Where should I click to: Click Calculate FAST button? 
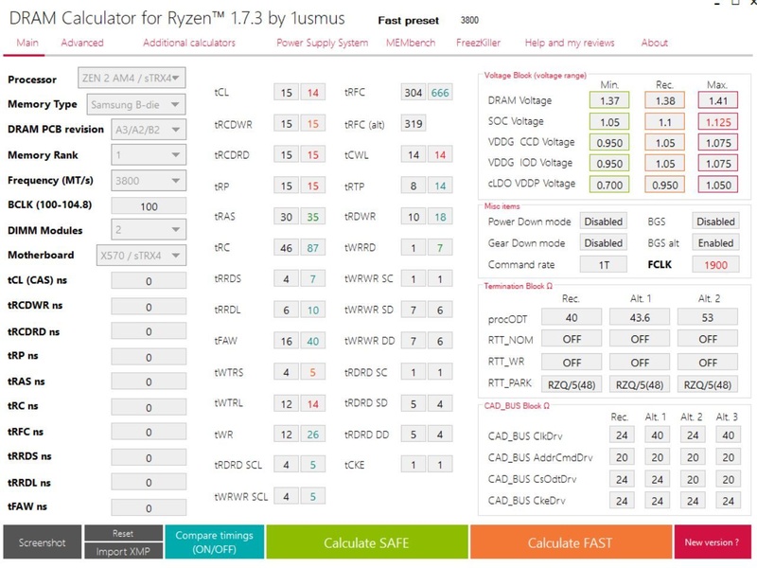tap(571, 542)
